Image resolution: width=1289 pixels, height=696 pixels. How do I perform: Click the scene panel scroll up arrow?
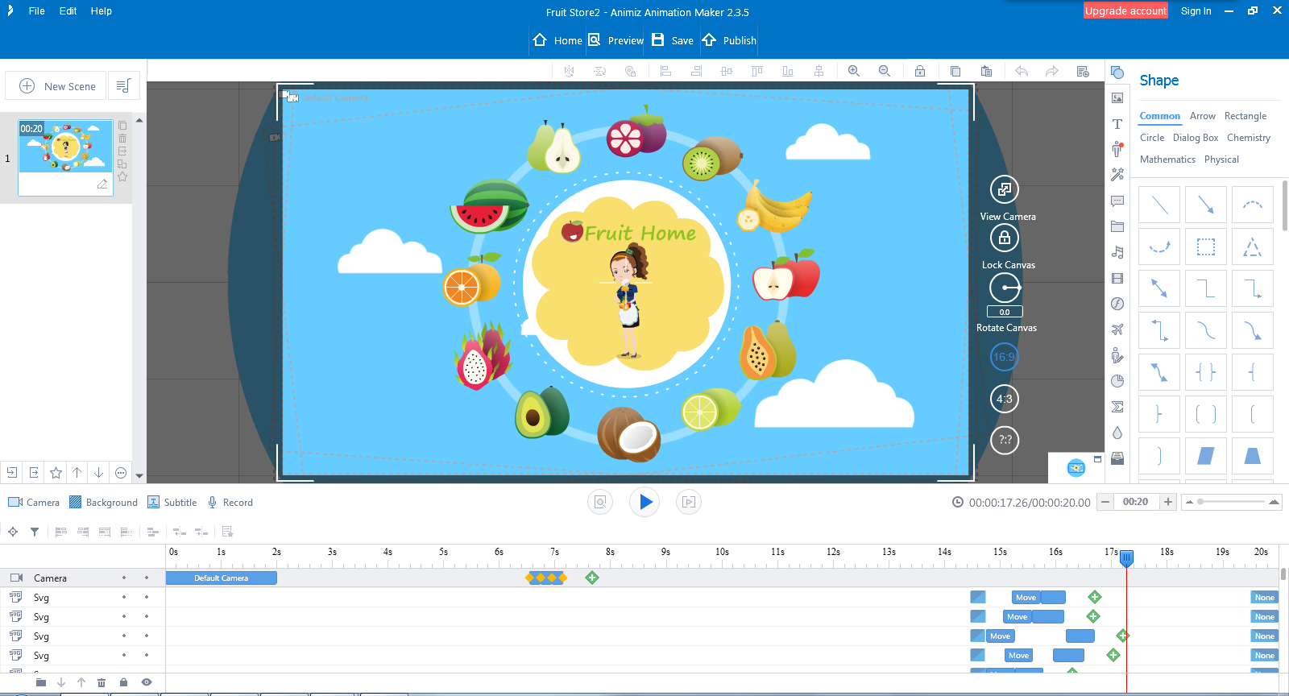139,120
